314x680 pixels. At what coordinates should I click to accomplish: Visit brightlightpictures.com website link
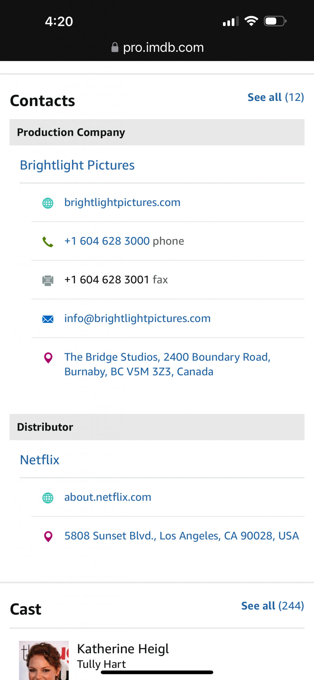122,203
